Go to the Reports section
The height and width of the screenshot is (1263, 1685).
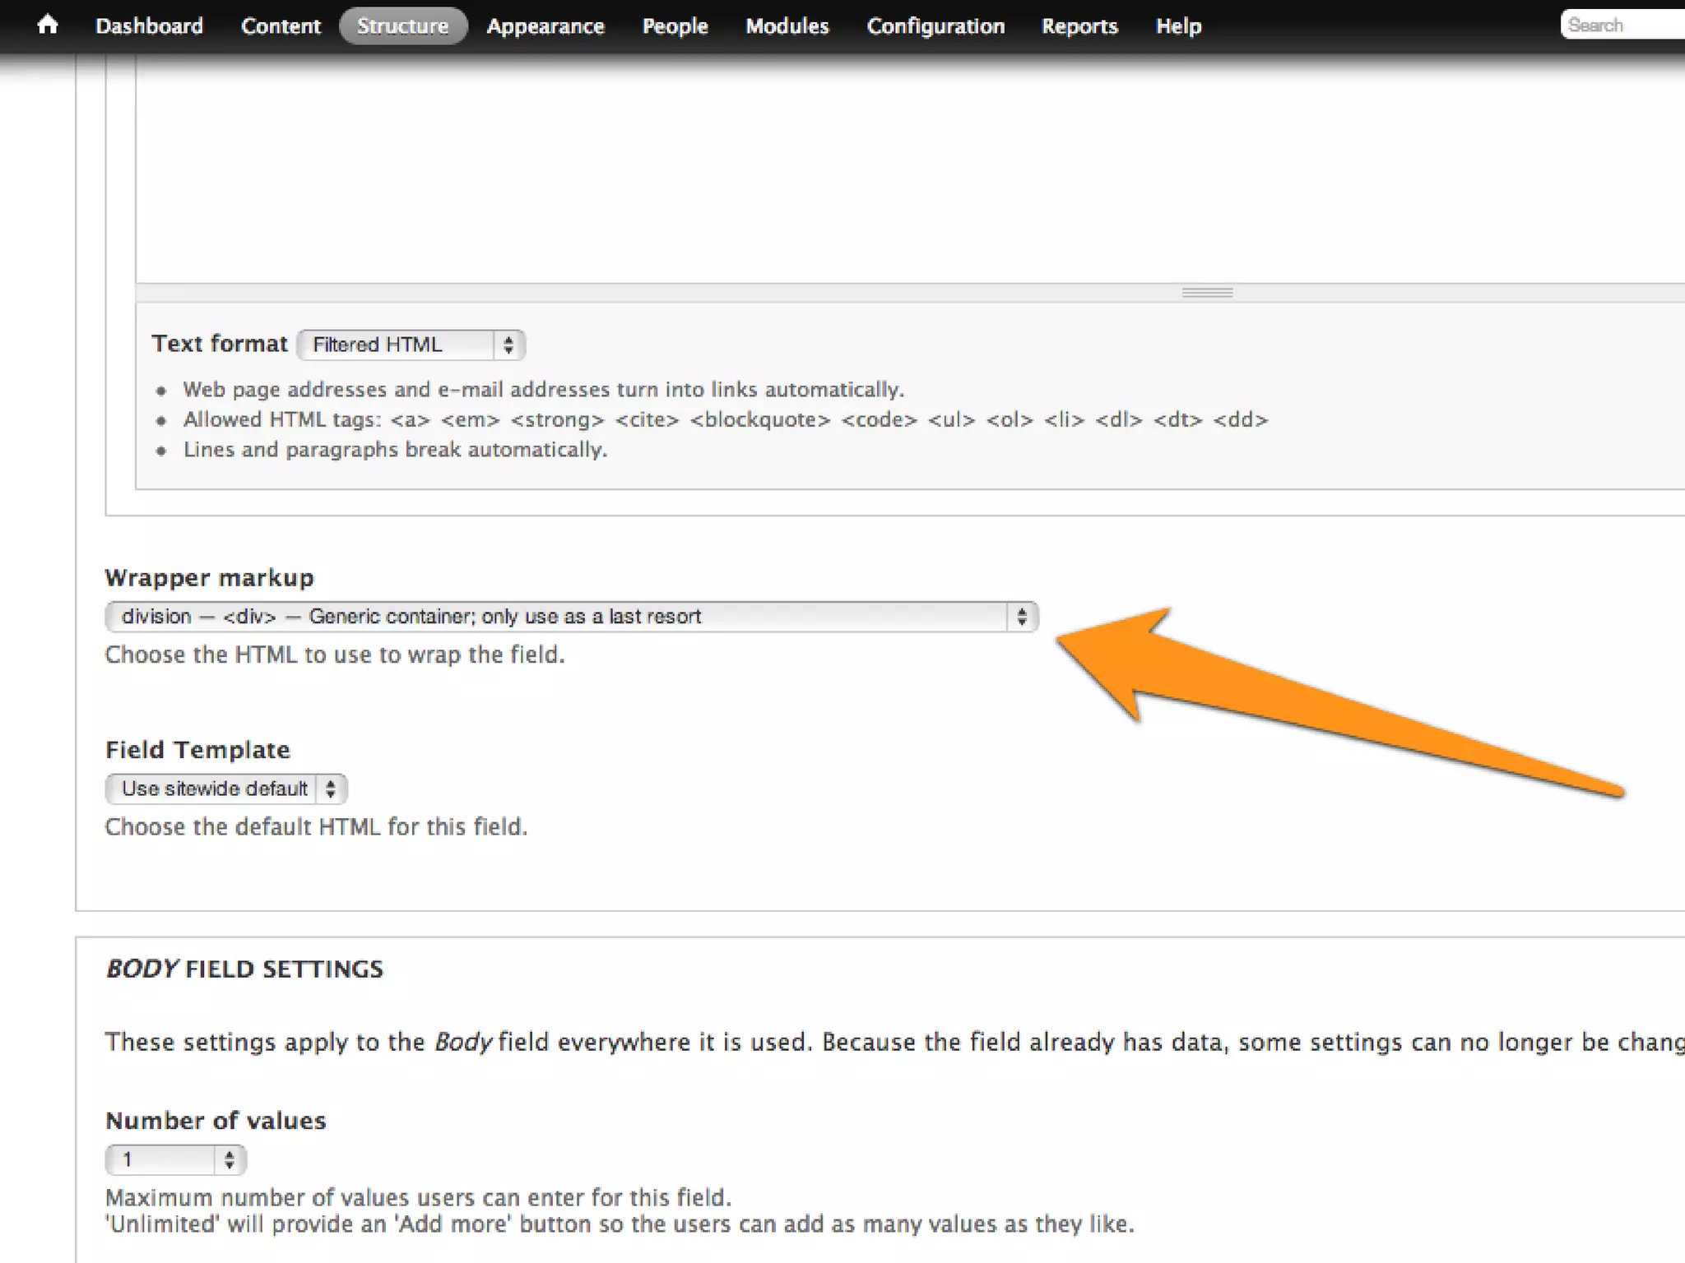tap(1079, 26)
